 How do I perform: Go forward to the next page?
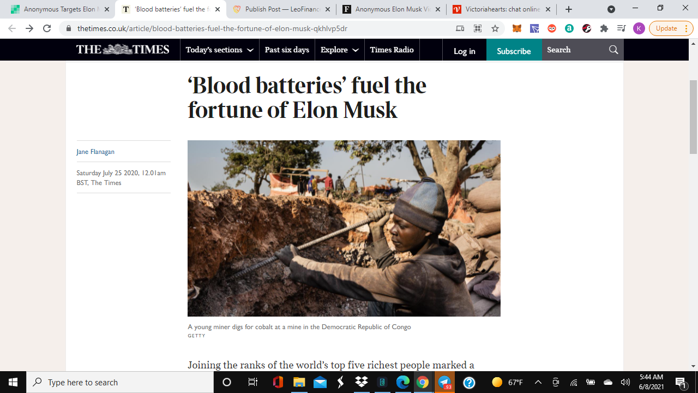(x=29, y=28)
